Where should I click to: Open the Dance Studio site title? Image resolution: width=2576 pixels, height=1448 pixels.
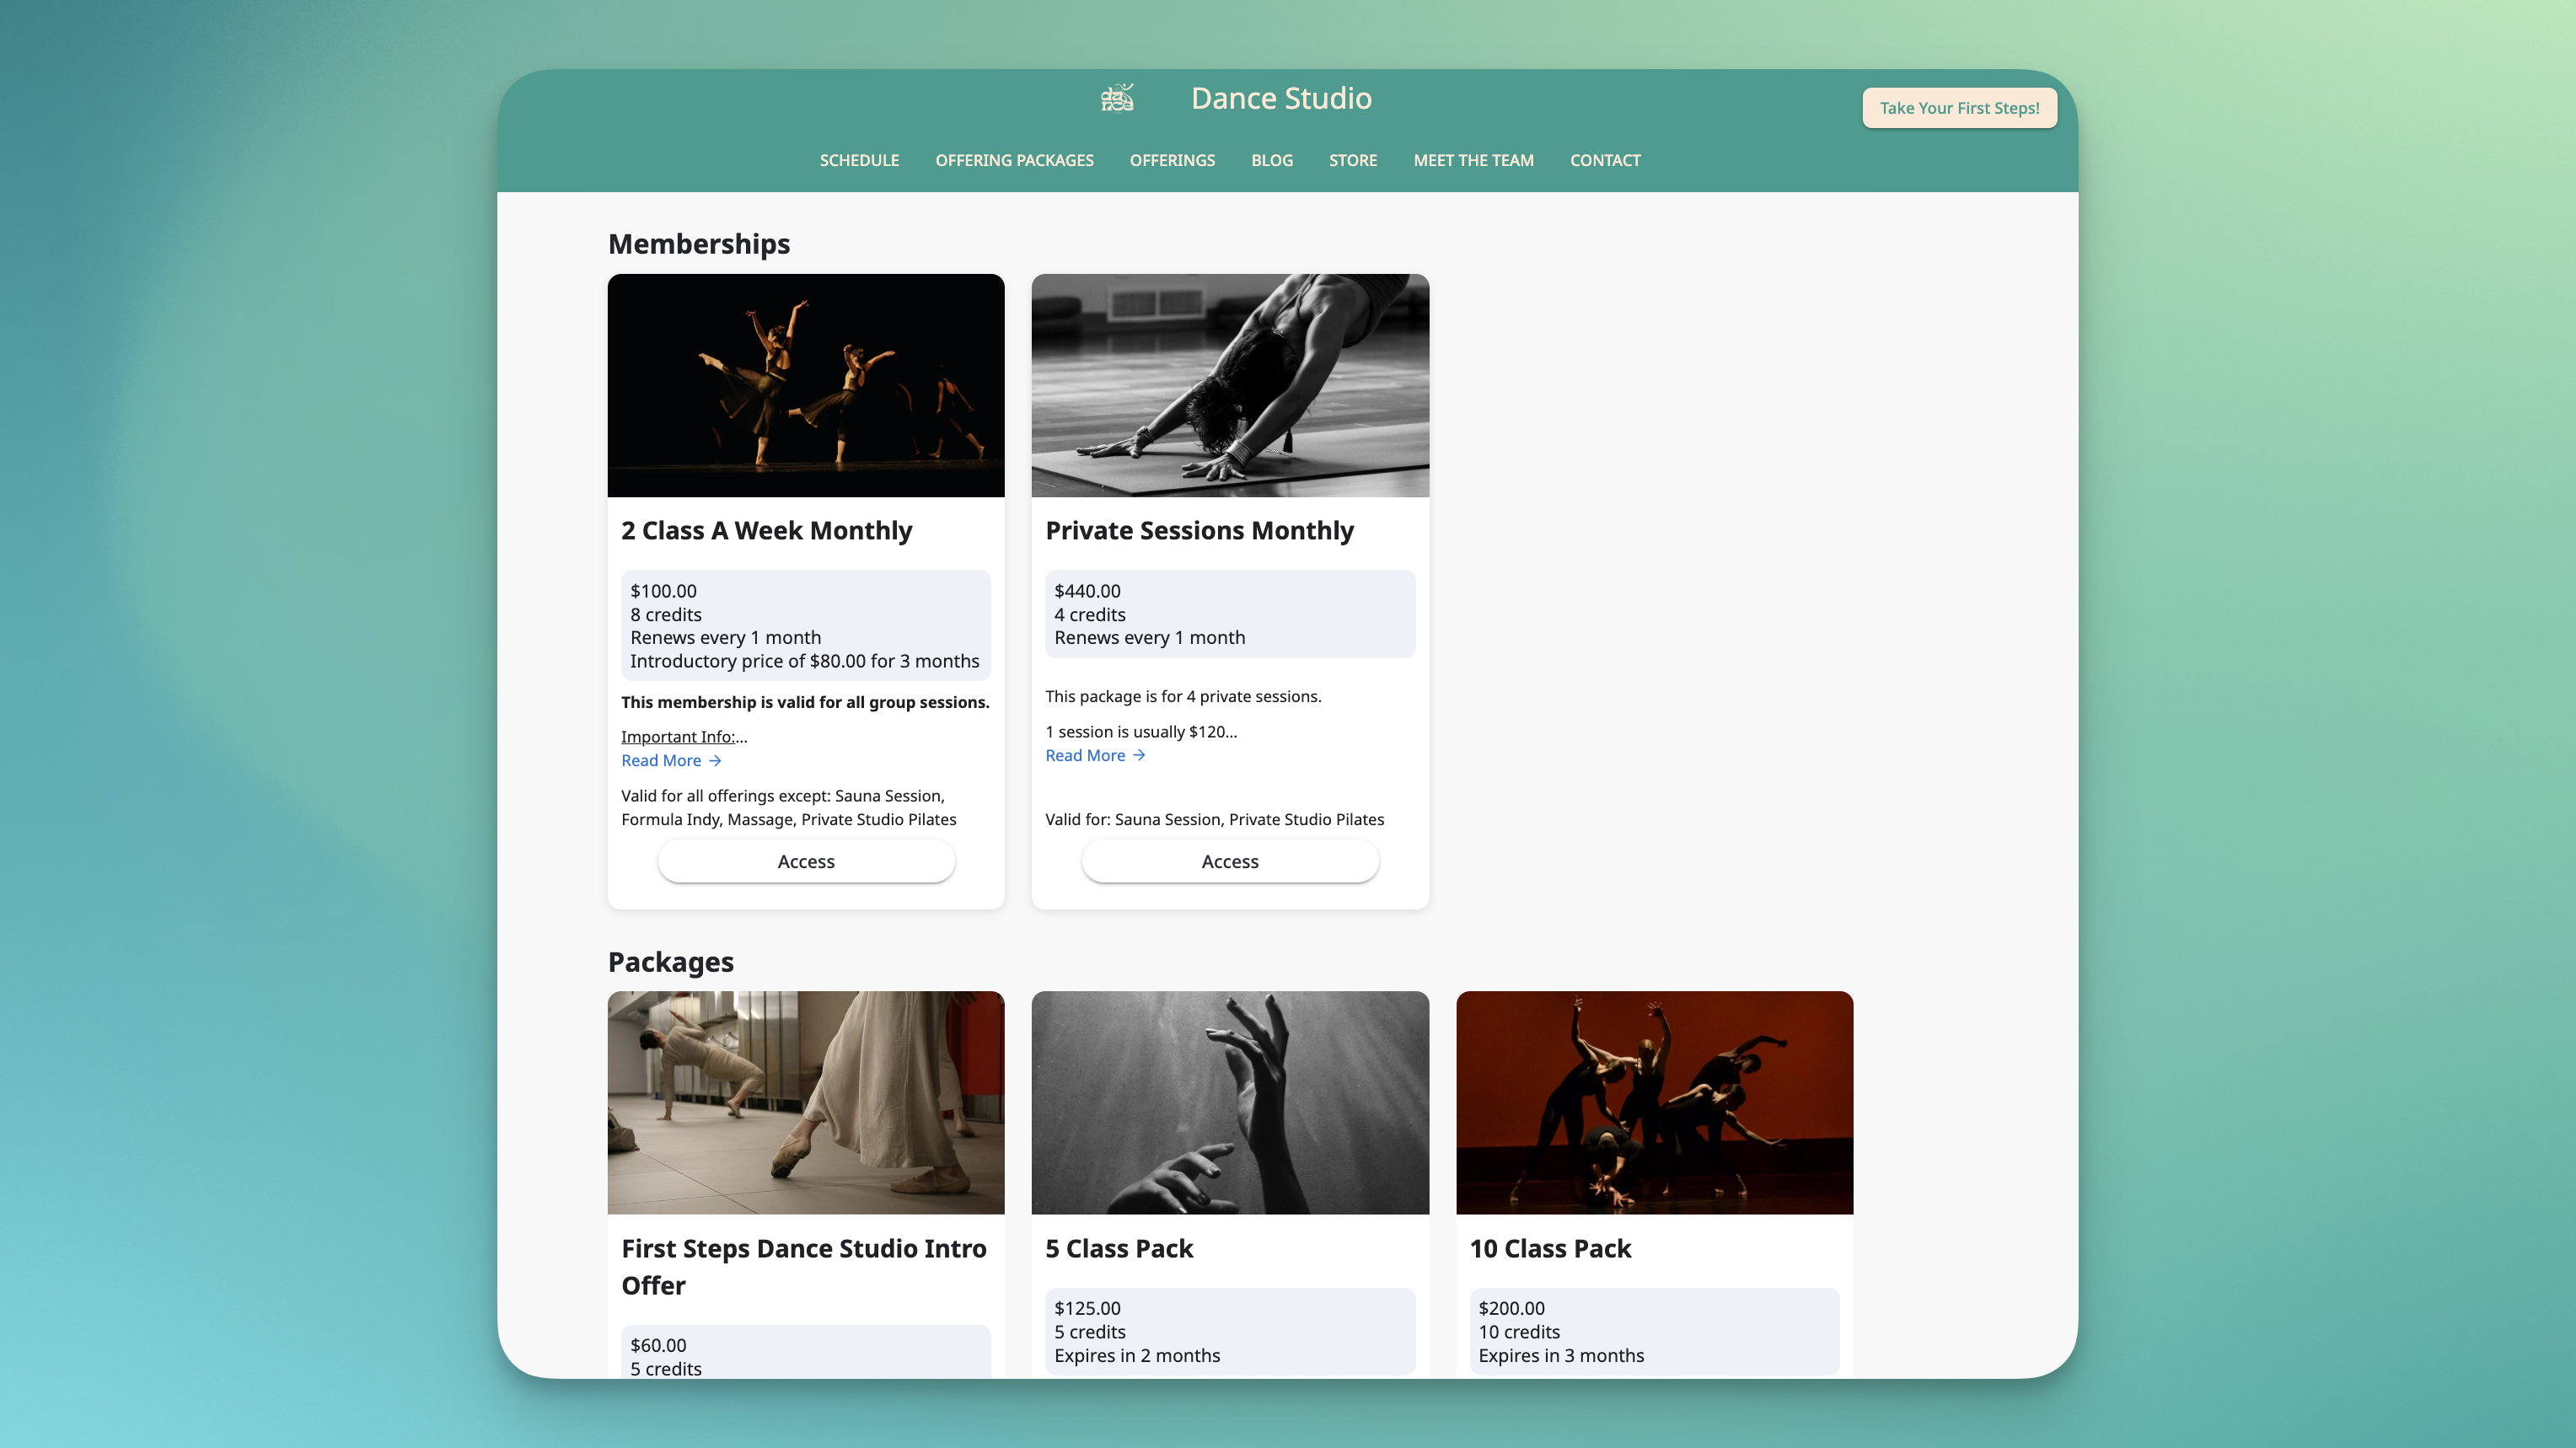(1281, 98)
